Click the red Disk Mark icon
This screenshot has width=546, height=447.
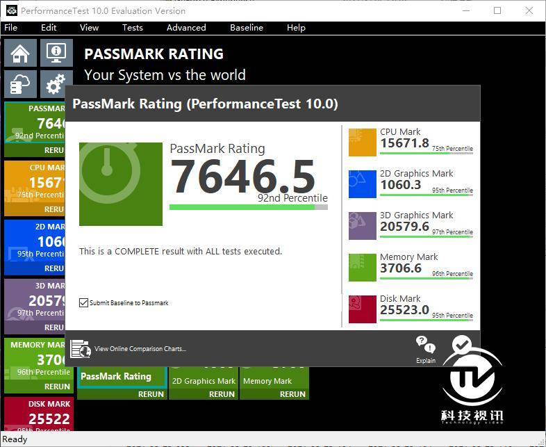coord(363,309)
